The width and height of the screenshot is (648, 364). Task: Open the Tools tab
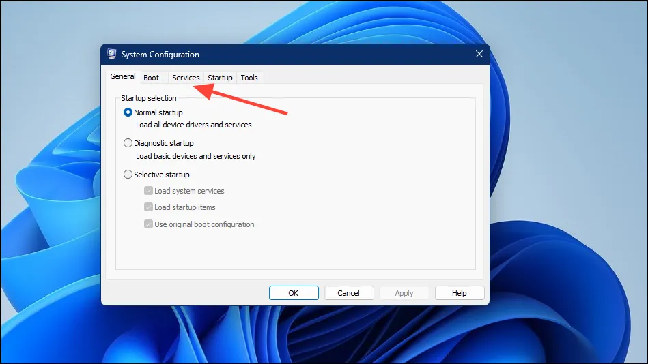(249, 78)
